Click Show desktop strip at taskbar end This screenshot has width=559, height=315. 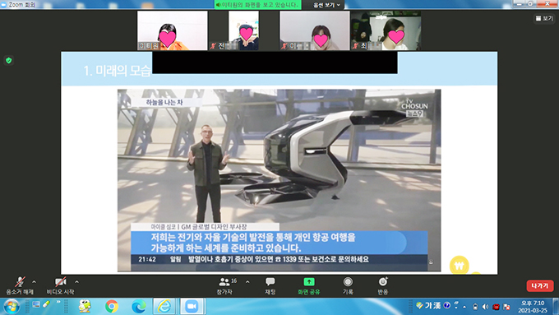[556, 307]
